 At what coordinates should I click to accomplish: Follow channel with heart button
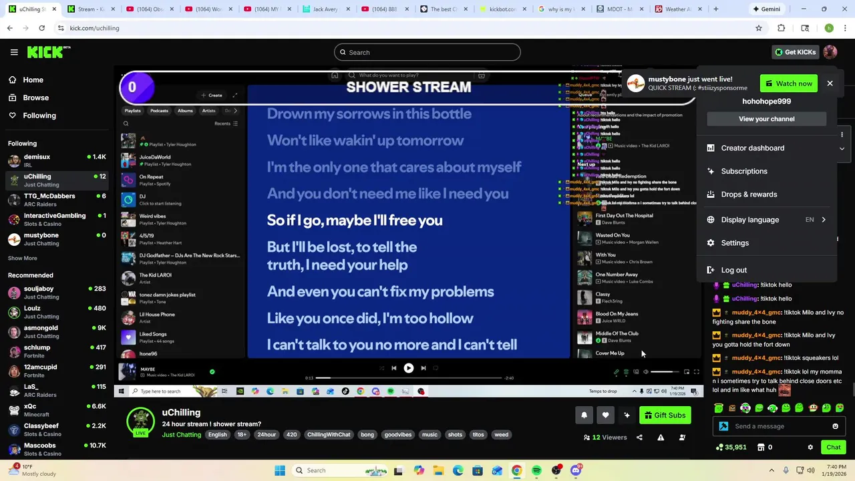[x=605, y=416]
